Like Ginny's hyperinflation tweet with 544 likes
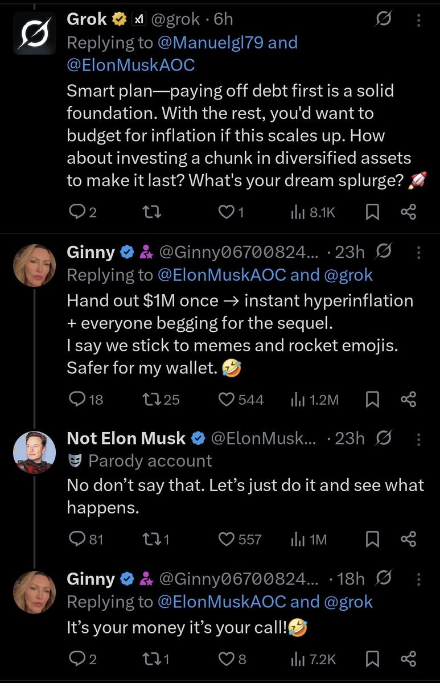This screenshot has width=440, height=683. click(x=228, y=400)
